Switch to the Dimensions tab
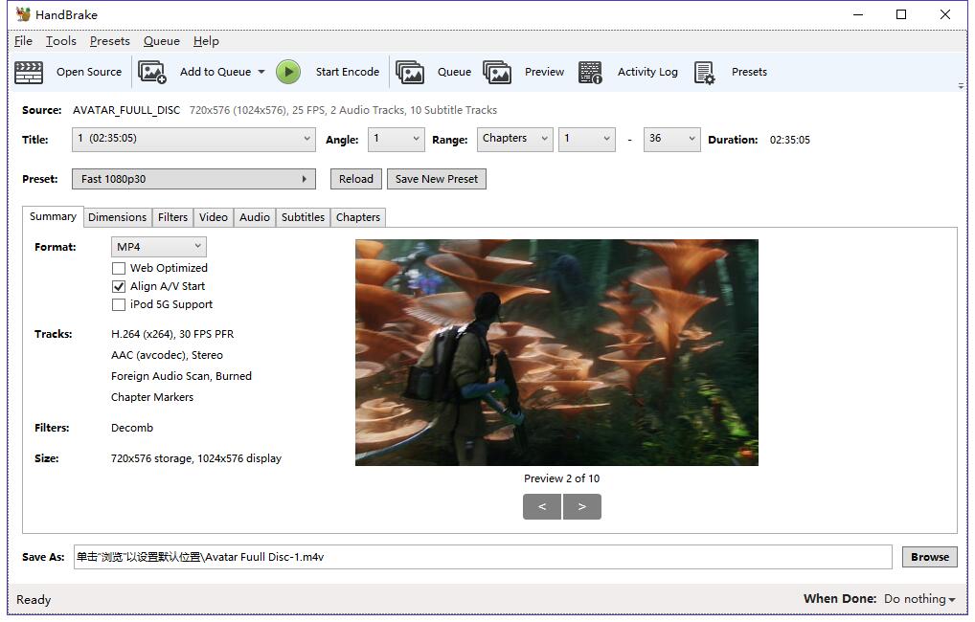 coord(118,217)
